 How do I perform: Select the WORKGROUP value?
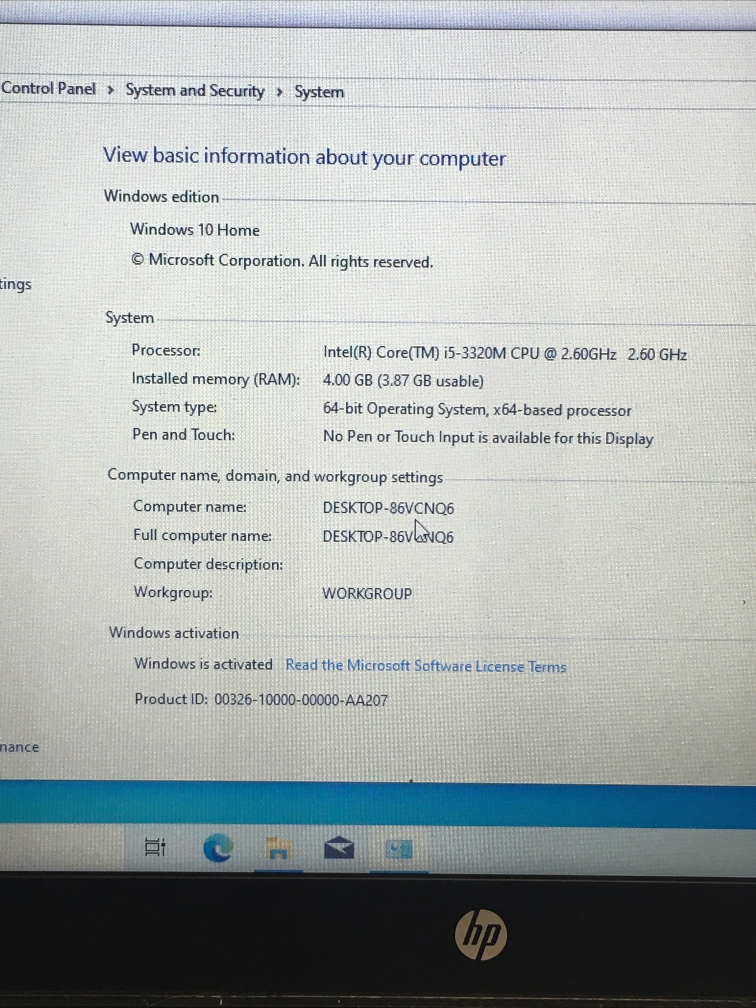tap(367, 593)
